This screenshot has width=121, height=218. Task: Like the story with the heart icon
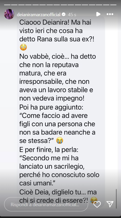coord(97,205)
